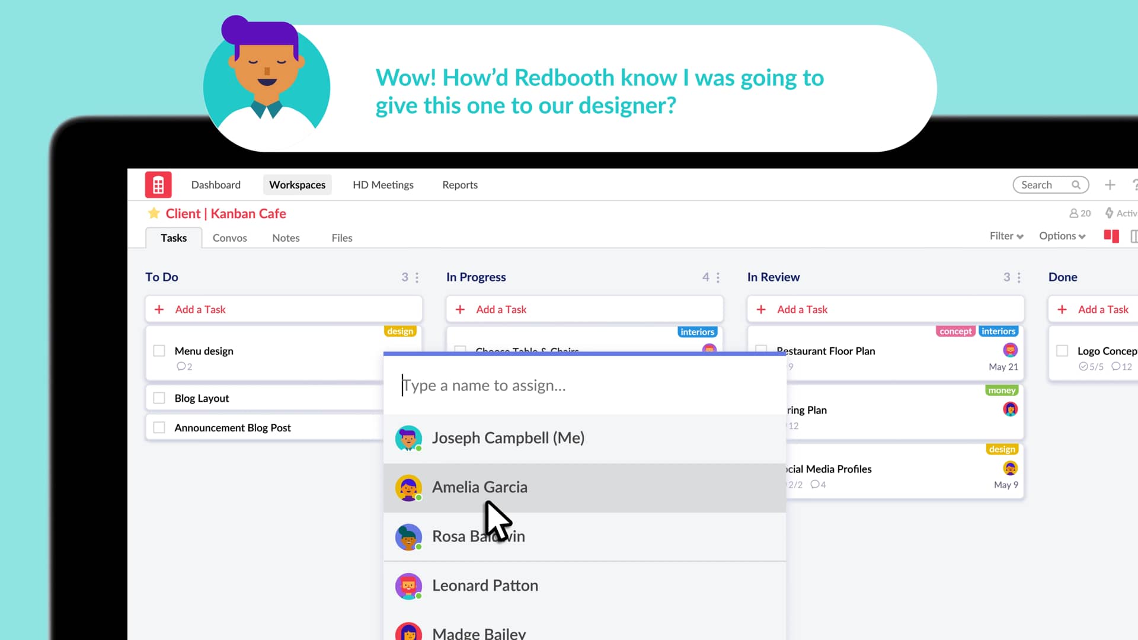
Task: Focus the Type a name to assign field
Action: [584, 386]
